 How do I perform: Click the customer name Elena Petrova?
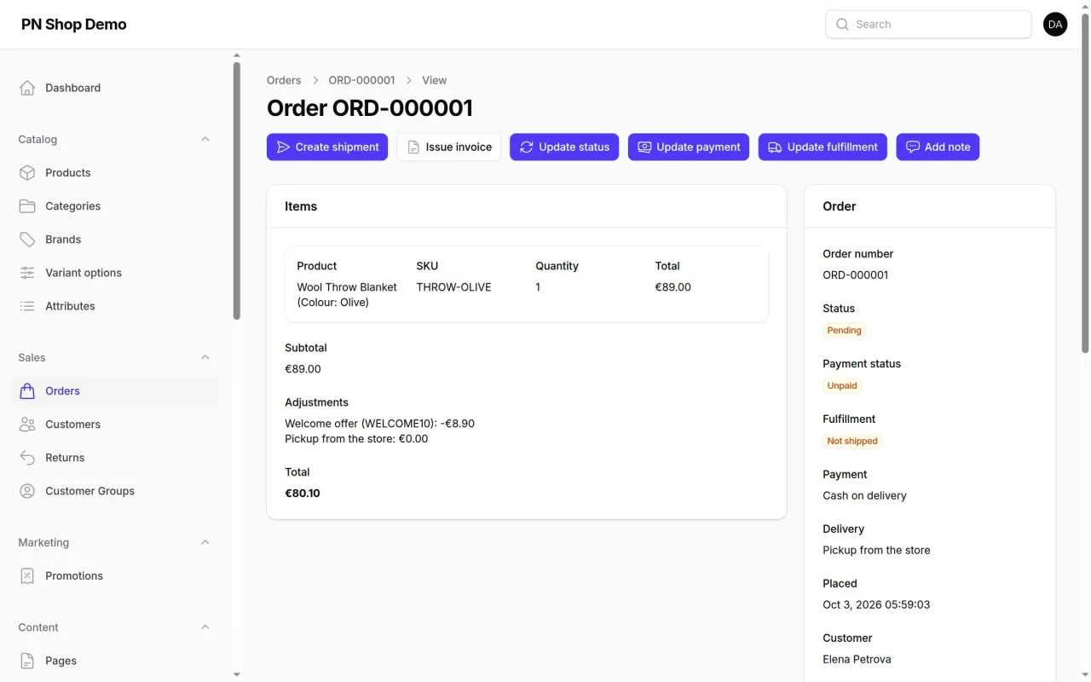[857, 659]
